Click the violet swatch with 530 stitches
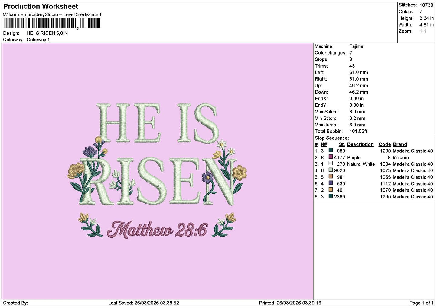Screen dimensions: 437x308 [331, 183]
